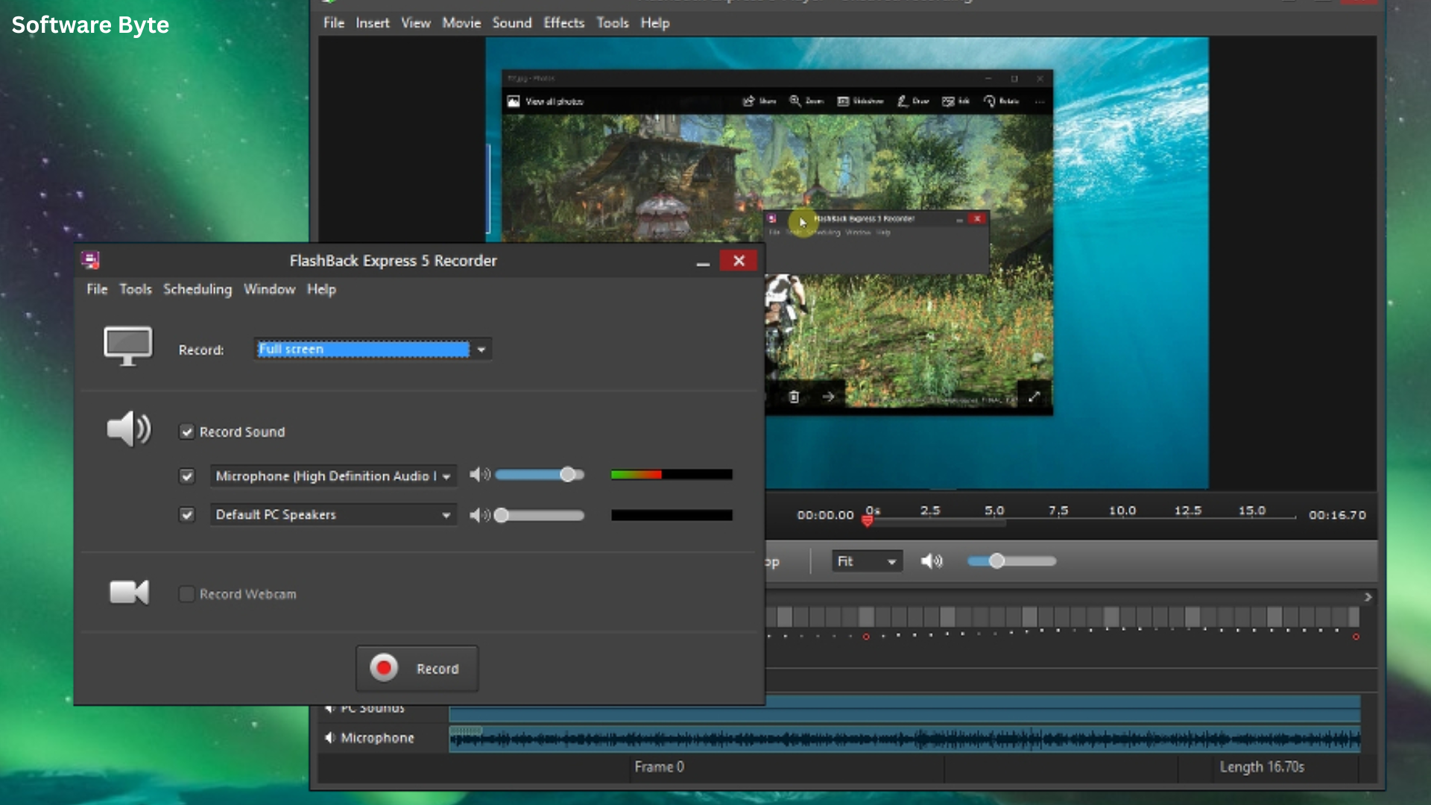Click the webcam camera icon in Recorder
Screen dimensions: 1431x805
pos(129,593)
